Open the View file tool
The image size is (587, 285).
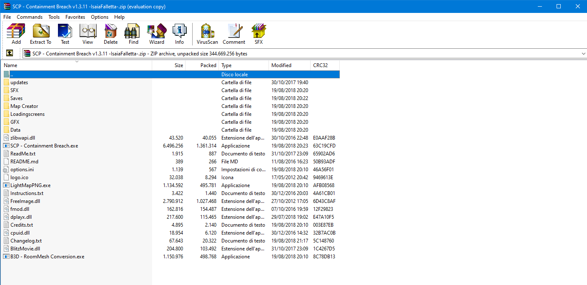pos(88,34)
